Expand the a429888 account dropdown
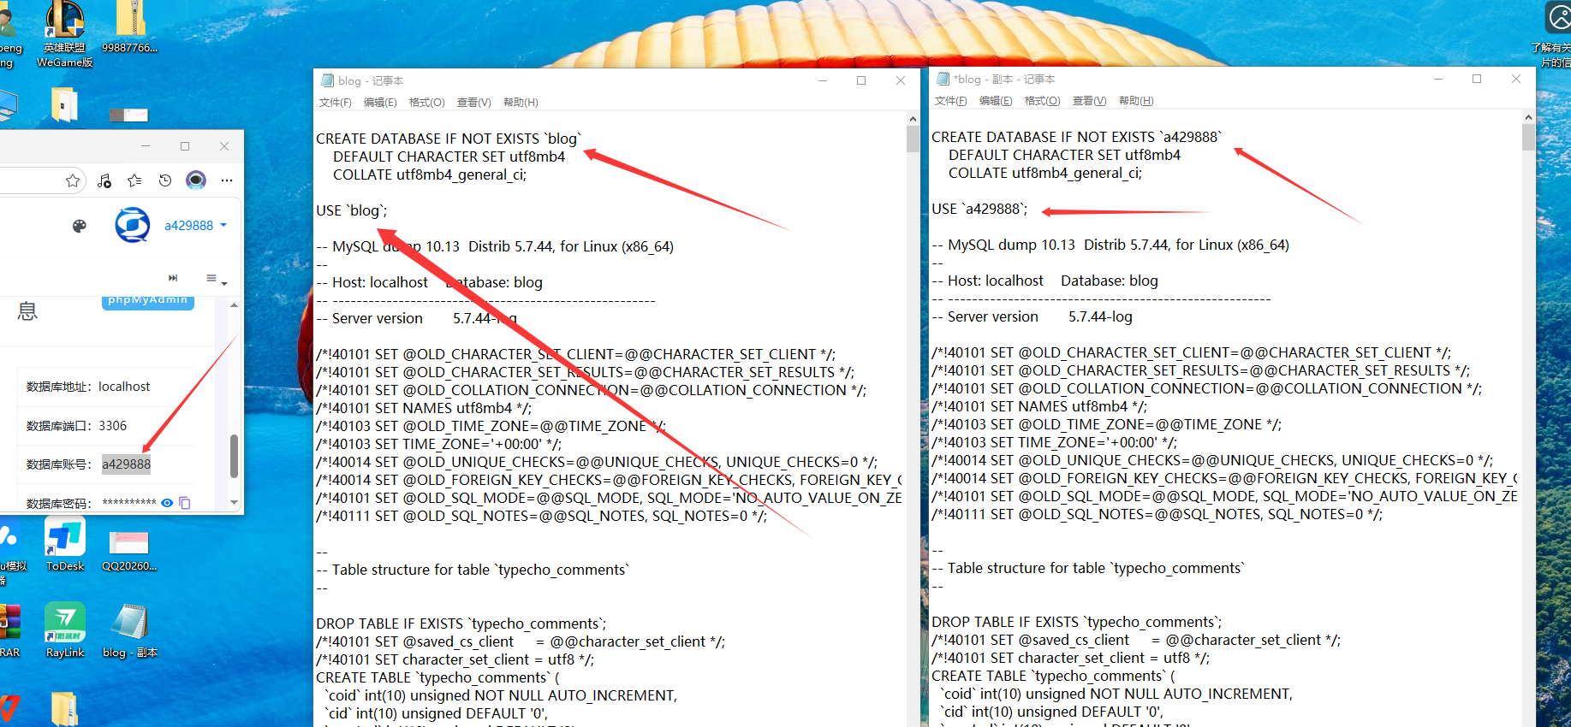 pos(195,226)
